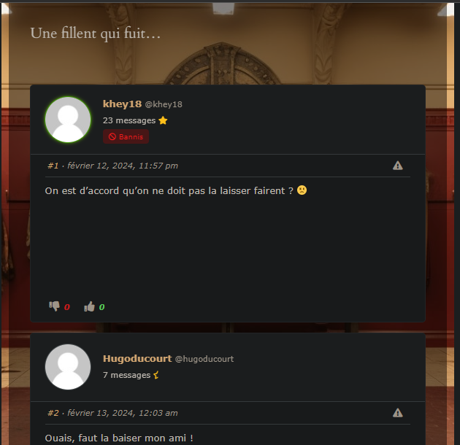Open khey18's profile avatar

click(x=68, y=120)
